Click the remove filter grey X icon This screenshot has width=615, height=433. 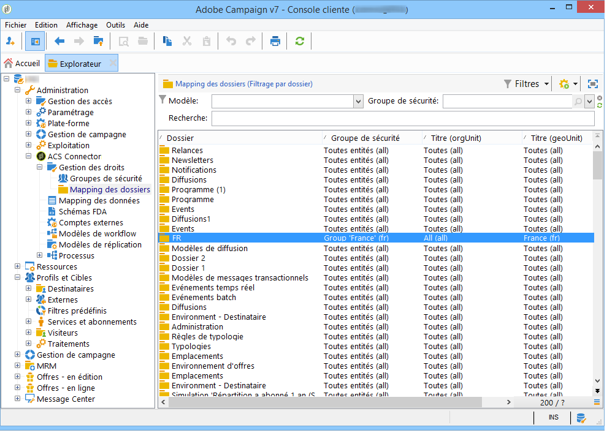tap(599, 98)
